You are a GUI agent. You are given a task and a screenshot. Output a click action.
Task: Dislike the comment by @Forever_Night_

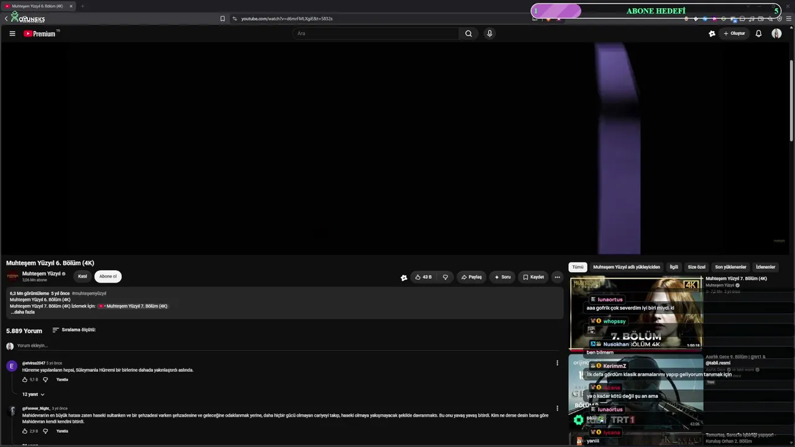(45, 431)
